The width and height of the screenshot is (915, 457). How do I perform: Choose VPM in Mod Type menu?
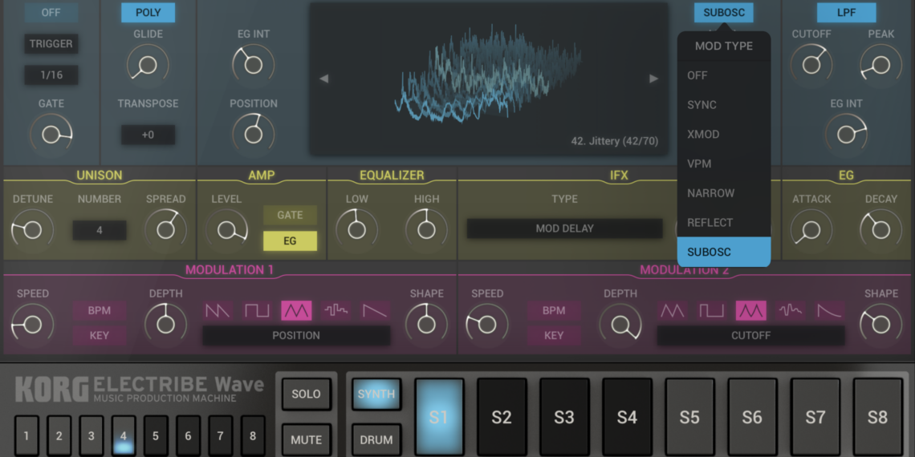(x=724, y=164)
